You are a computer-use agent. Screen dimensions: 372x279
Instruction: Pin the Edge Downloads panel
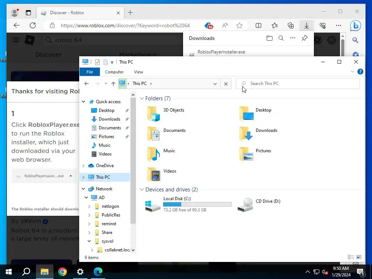coord(305,38)
